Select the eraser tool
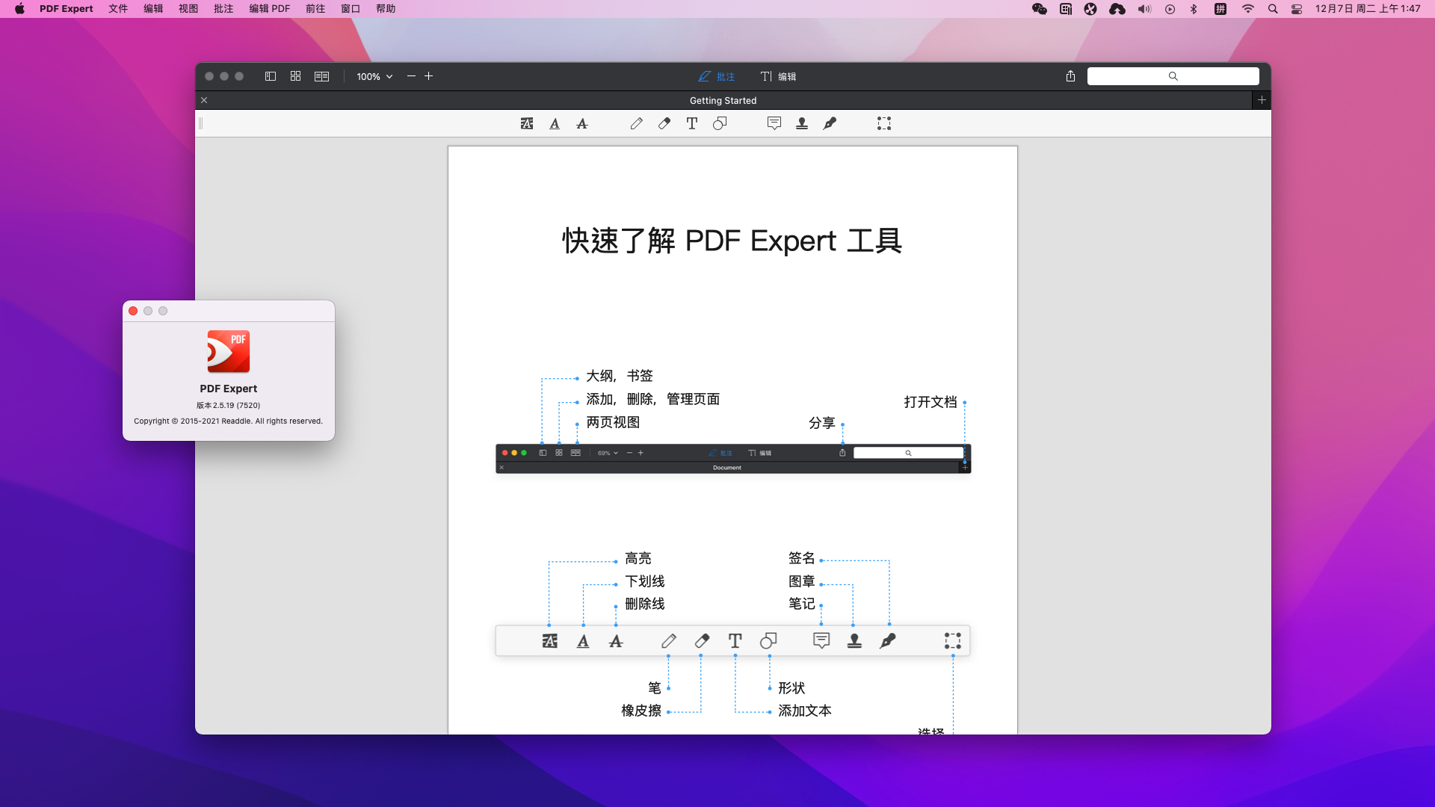Viewport: 1435px width, 807px height. click(x=664, y=123)
